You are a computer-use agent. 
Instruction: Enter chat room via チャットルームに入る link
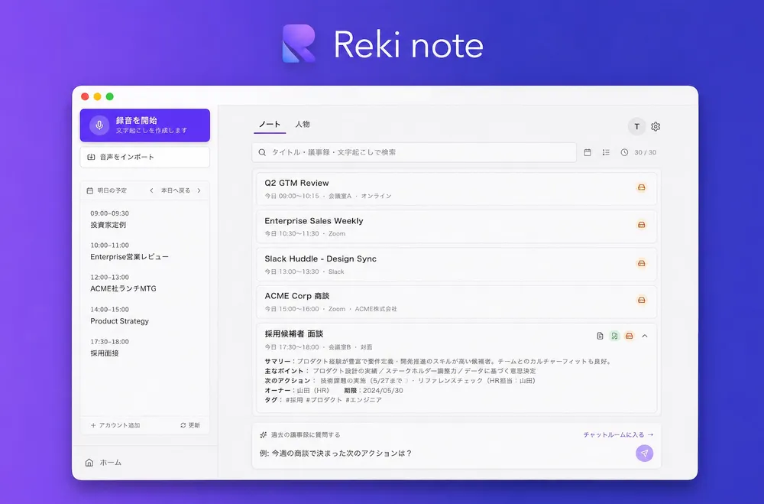point(618,434)
